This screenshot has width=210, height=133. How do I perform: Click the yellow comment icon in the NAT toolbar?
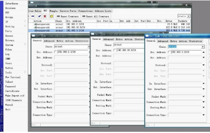tap(51, 16)
